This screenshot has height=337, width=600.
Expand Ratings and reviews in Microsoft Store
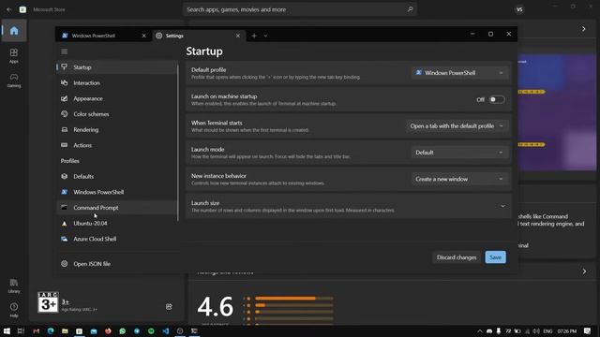584,271
